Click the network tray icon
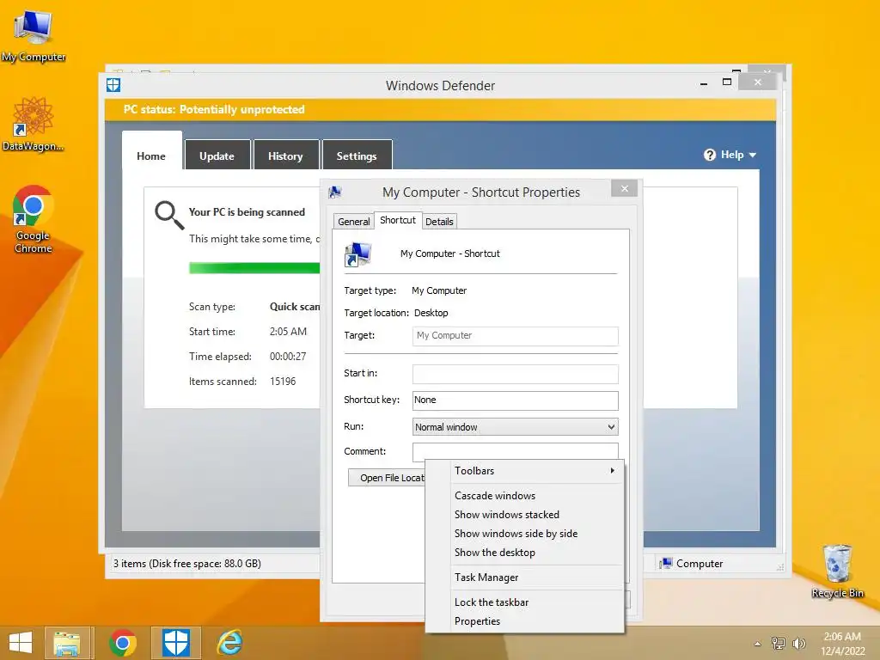The image size is (880, 660). click(x=779, y=643)
